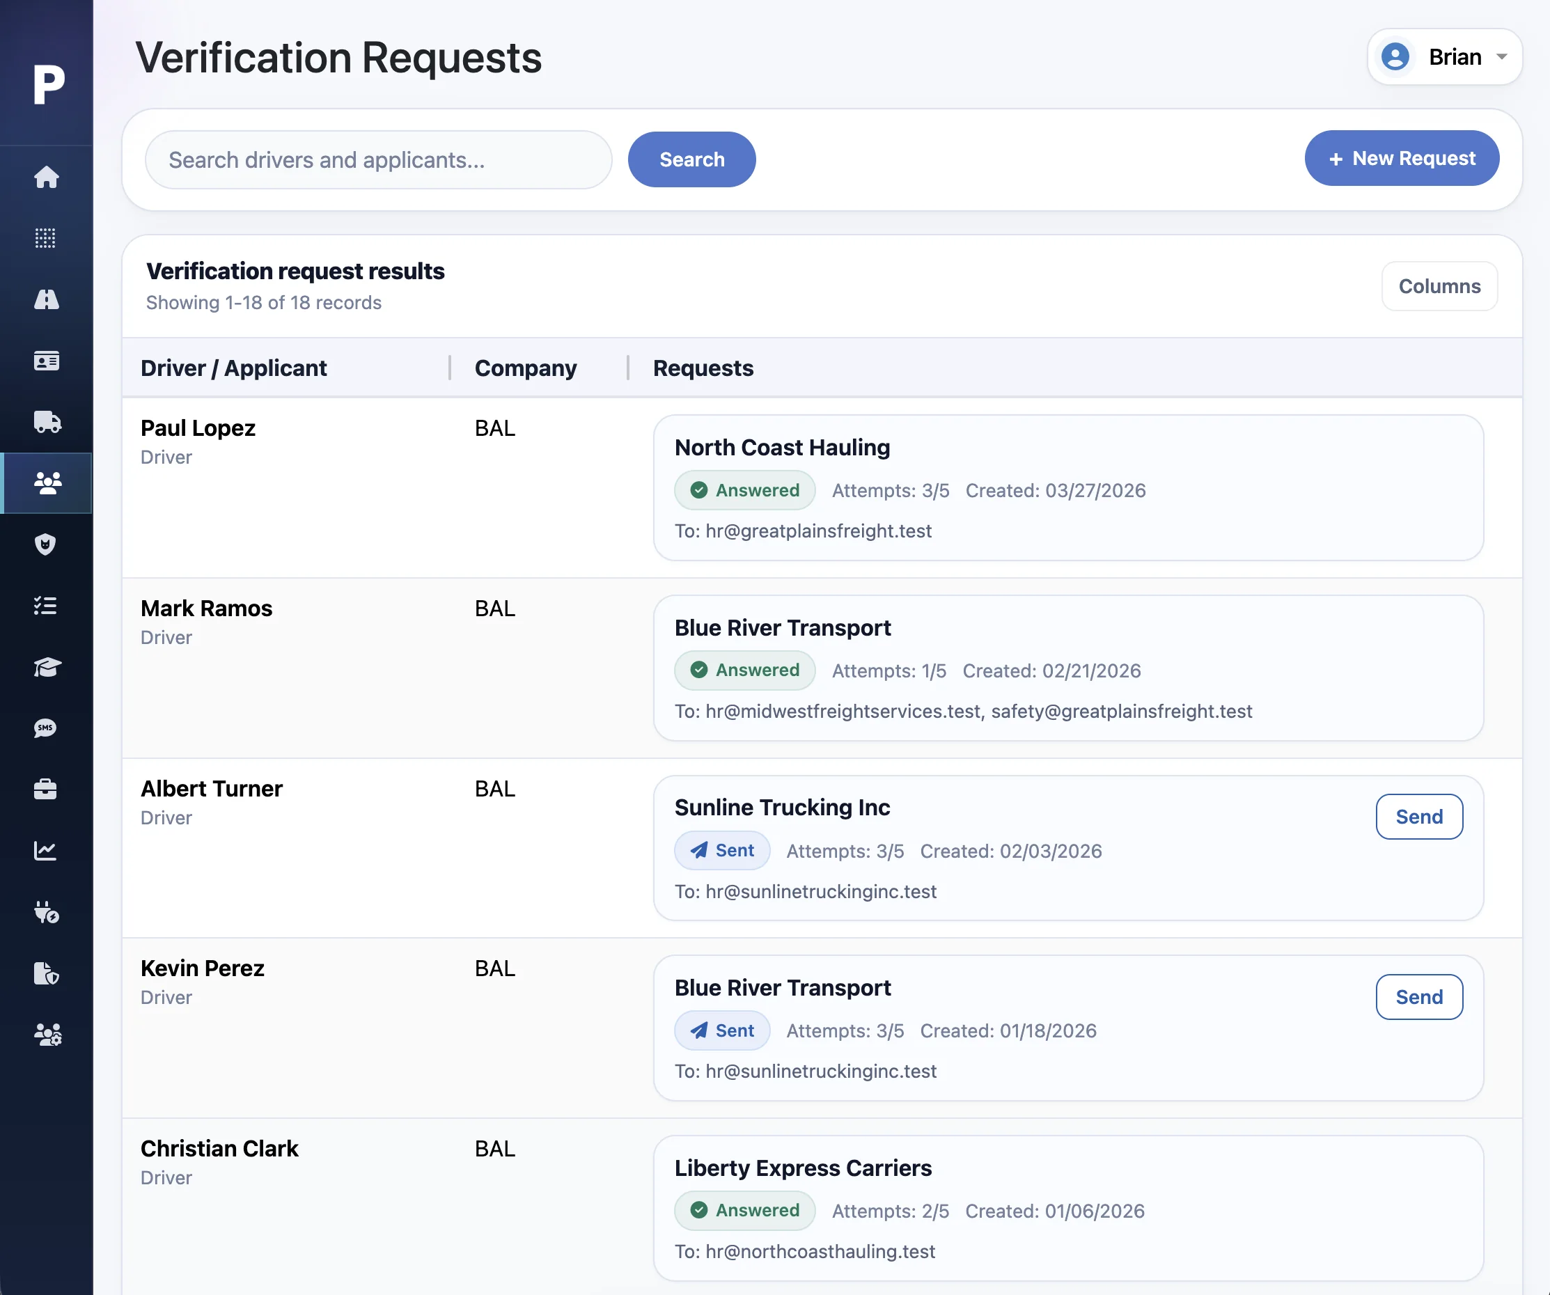Click the hr@northcoasthauling.test recipient text
The width and height of the screenshot is (1550, 1295).
(x=820, y=1251)
